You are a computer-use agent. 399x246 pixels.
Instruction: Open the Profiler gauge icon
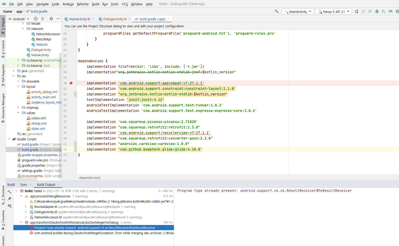click(391, 12)
